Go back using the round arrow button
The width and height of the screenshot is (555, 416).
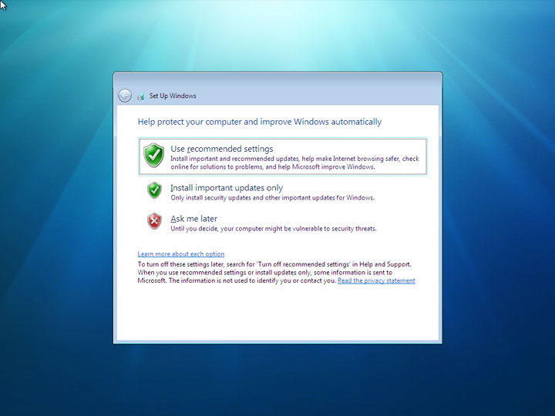[125, 96]
